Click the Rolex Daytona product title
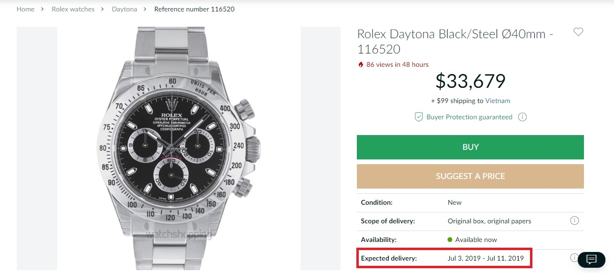Screen dimensions: 614x273 455,42
